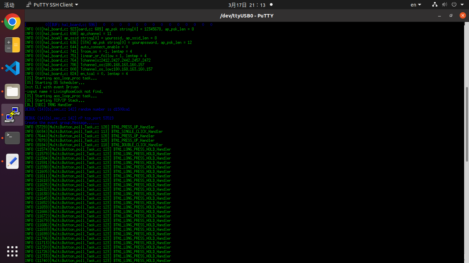Click INFO (5729) BTN1_PRESS_UP_Handler line
This screenshot has width=469, height=263.
90,127
